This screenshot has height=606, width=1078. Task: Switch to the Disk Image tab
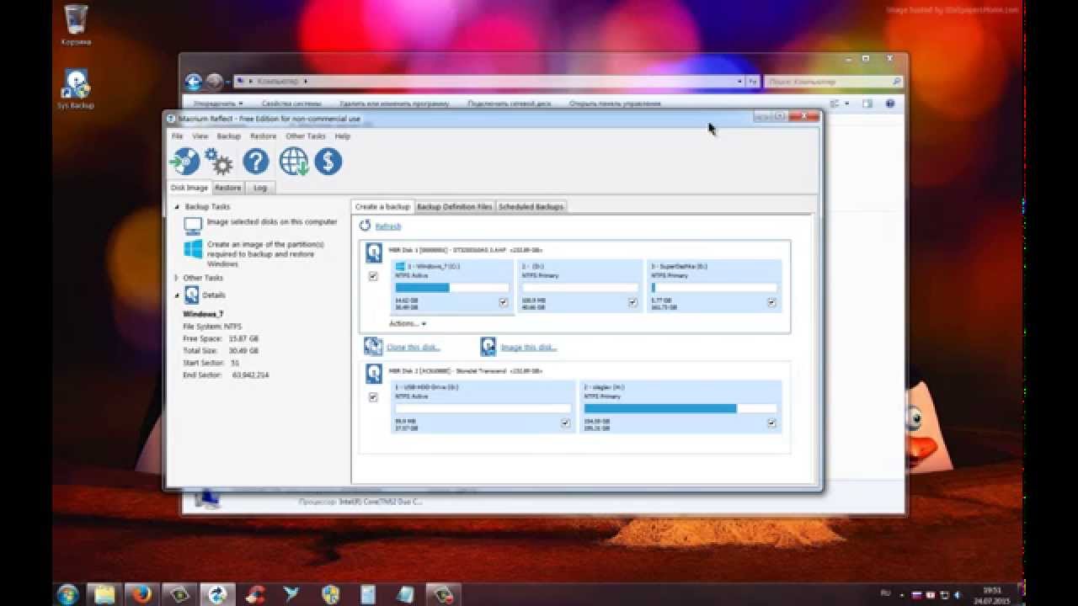[189, 188]
